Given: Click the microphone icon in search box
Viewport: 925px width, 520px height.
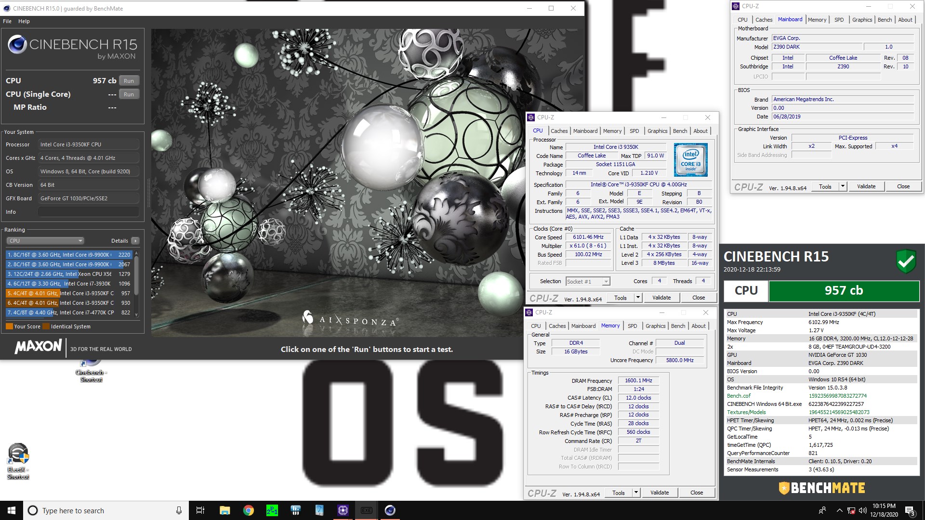Looking at the screenshot, I should pyautogui.click(x=179, y=510).
